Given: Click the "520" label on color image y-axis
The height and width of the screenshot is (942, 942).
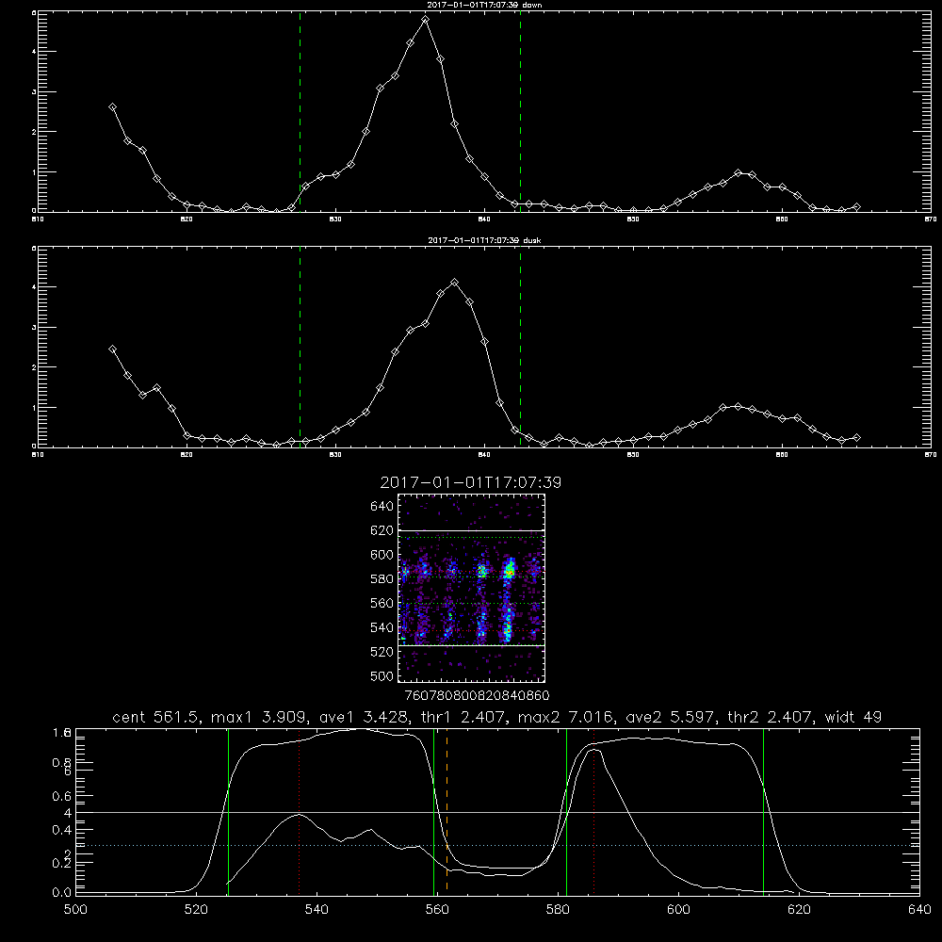Looking at the screenshot, I should 382,652.
